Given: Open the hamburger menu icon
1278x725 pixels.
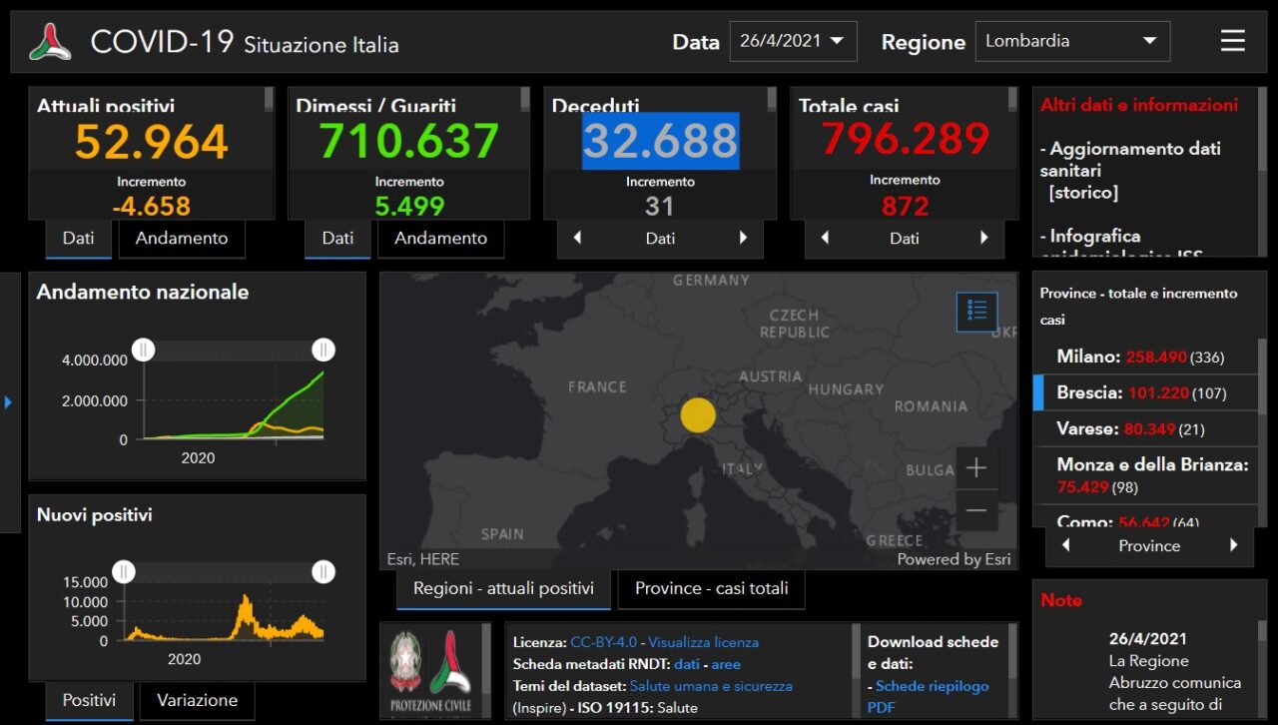Looking at the screenshot, I should 1232,41.
